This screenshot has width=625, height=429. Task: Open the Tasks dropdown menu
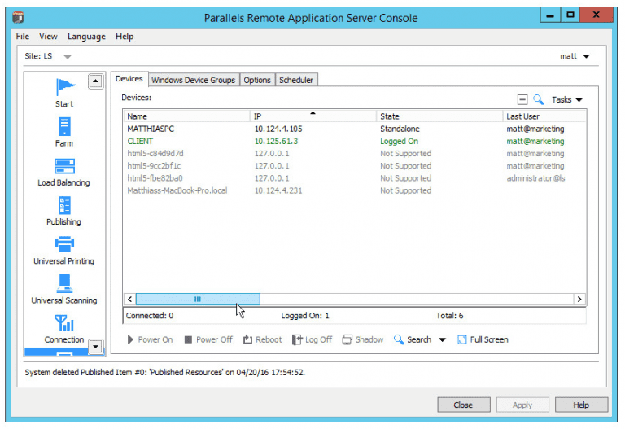coord(566,99)
